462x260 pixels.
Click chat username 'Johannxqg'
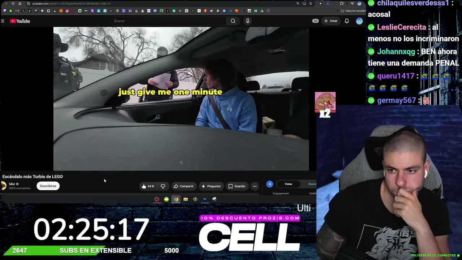pos(396,52)
